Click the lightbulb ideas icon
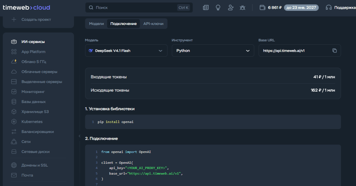Screen dimensions: 356x186 pyautogui.click(x=218, y=8)
